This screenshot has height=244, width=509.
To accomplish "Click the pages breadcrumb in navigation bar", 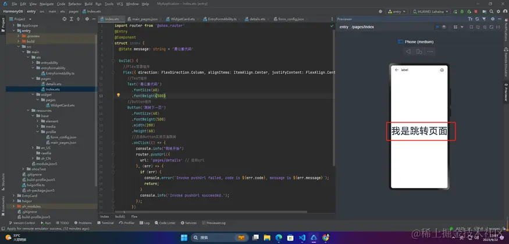I will 73,12.
